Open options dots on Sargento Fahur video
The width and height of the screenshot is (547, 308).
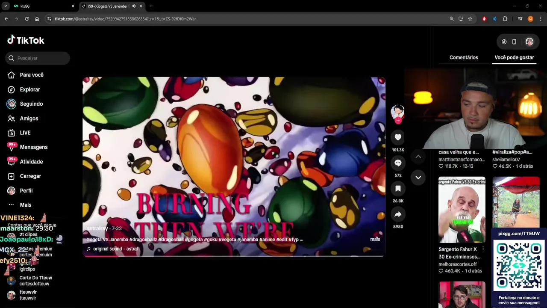click(x=483, y=249)
